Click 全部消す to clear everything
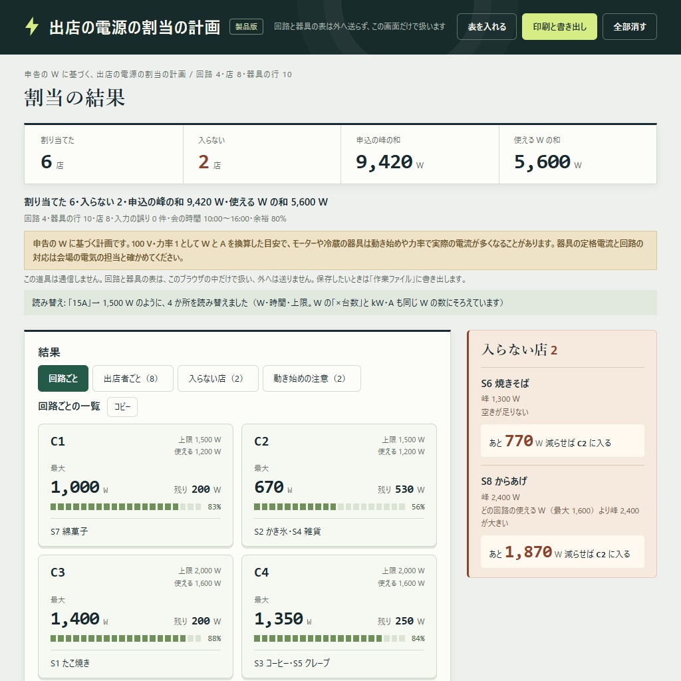Image resolution: width=681 pixels, height=681 pixels. tap(629, 27)
